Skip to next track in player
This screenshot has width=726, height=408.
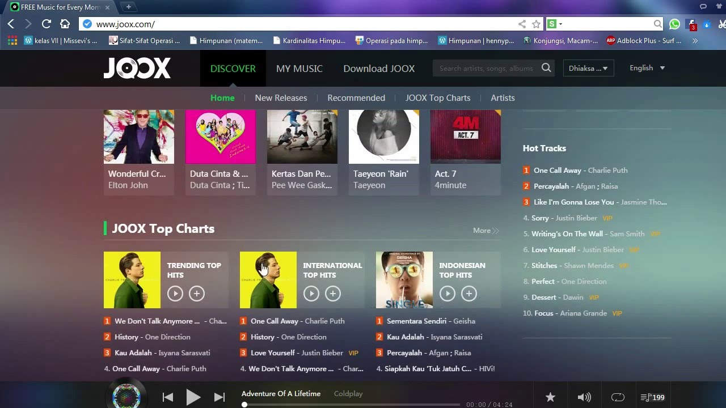[220, 397]
